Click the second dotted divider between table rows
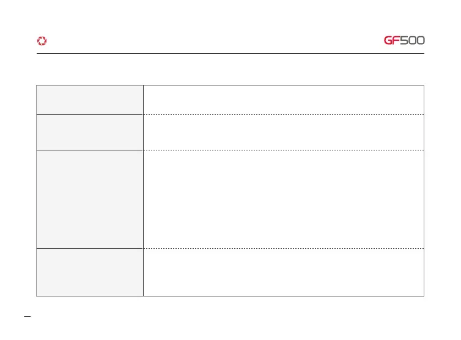Image resolution: width=461 pixels, height=340 pixels. (x=284, y=150)
